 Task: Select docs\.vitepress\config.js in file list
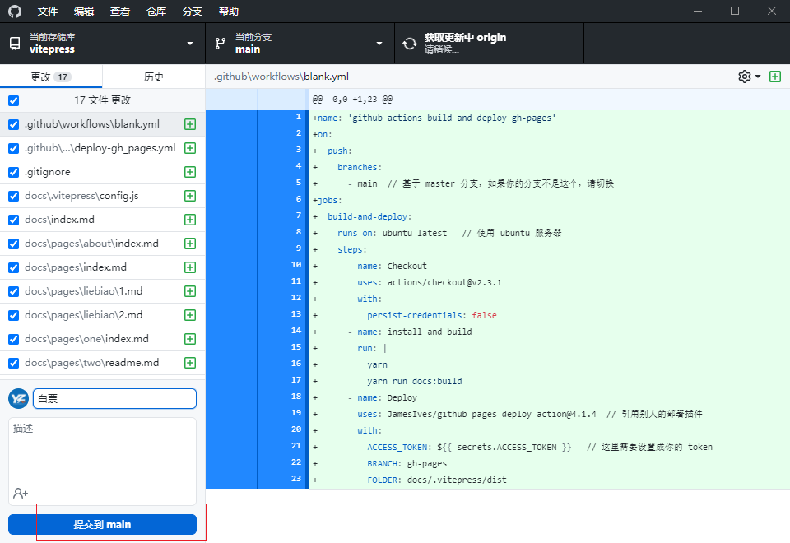click(x=102, y=196)
